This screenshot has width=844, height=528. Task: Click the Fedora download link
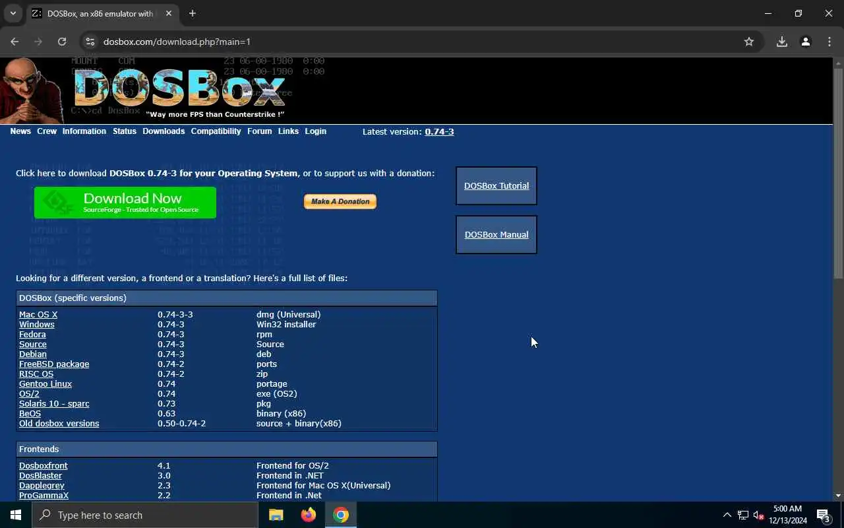point(32,335)
